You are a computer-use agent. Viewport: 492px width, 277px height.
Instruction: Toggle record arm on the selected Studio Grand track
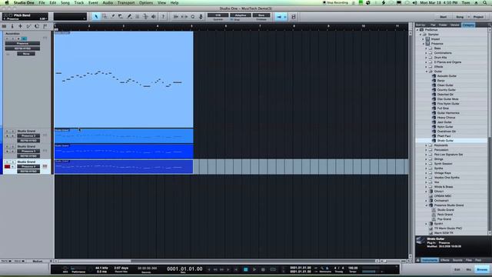click(x=7, y=166)
